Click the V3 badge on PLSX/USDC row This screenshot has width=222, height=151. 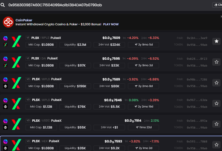[x=28, y=121]
